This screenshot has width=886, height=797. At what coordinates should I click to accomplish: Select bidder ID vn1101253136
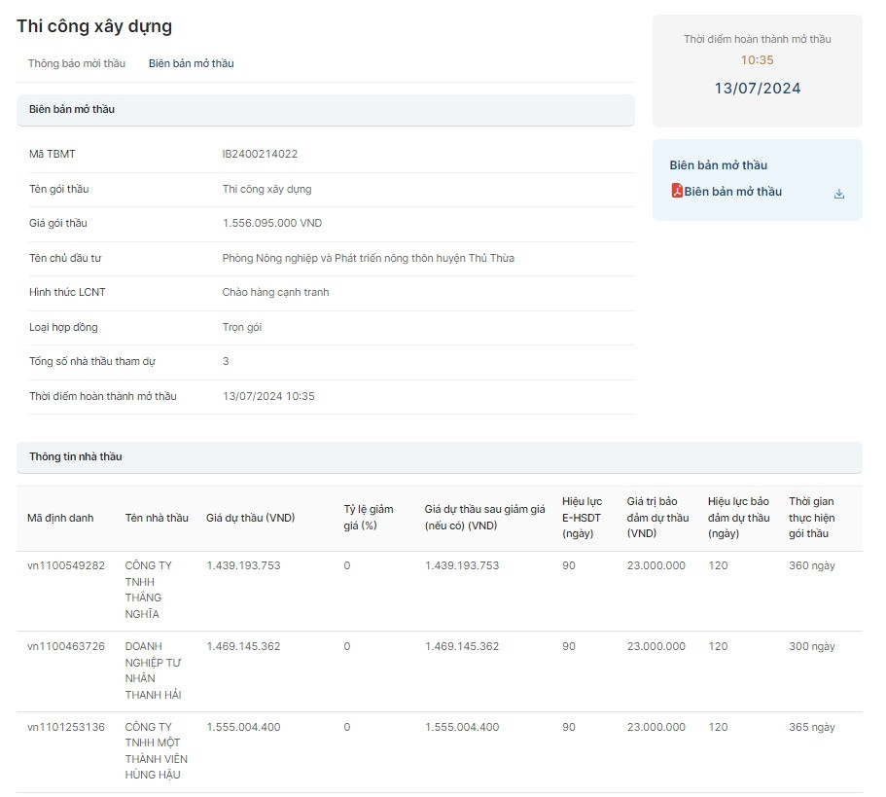click(x=66, y=727)
